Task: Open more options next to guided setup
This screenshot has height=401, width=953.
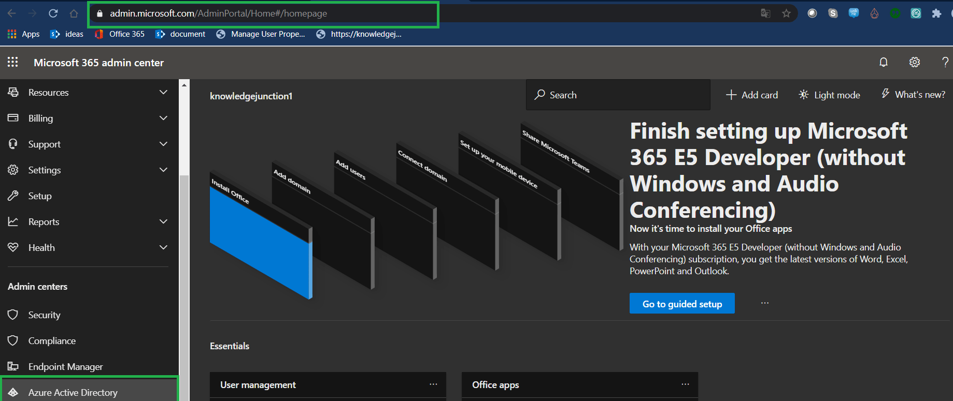Action: click(765, 303)
